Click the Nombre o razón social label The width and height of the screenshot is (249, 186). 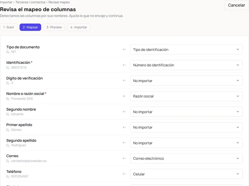click(x=25, y=94)
